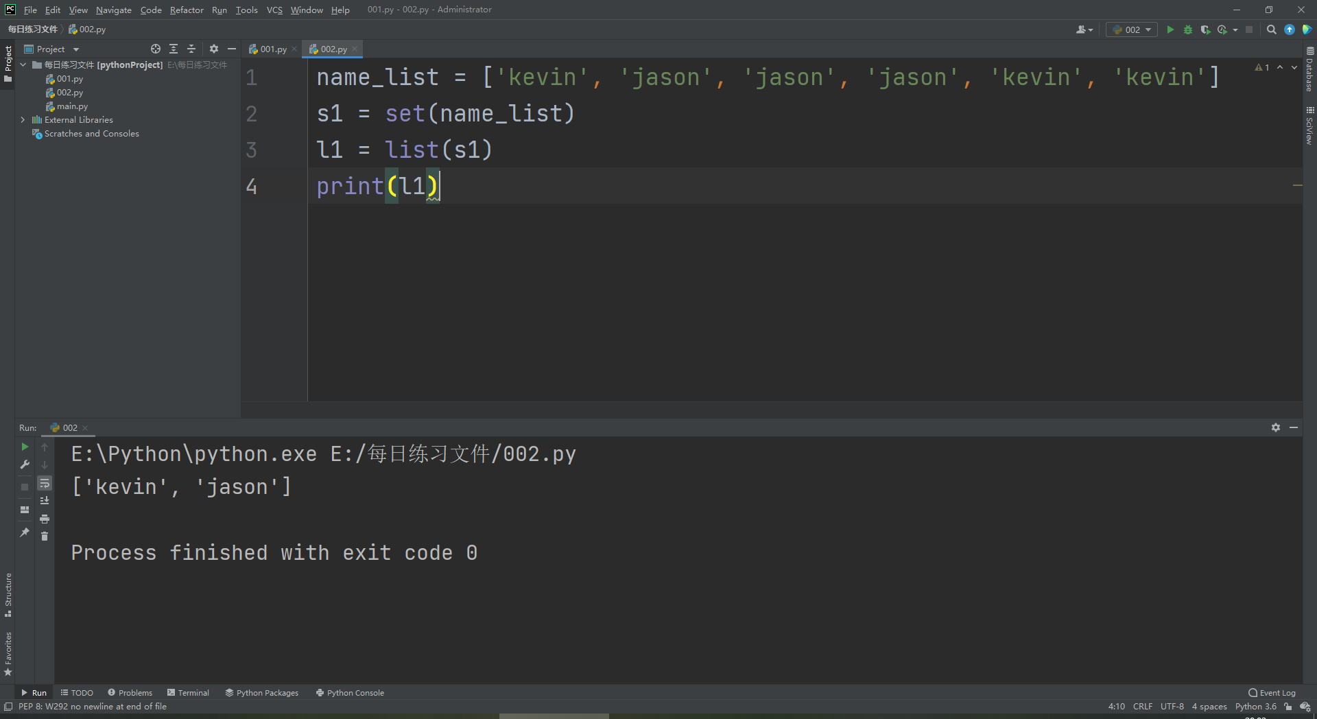Open the VCS menu

click(274, 10)
